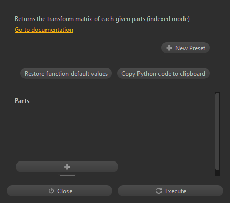Click the word Preset in New Preset button
The image size is (230, 203).
[197, 48]
